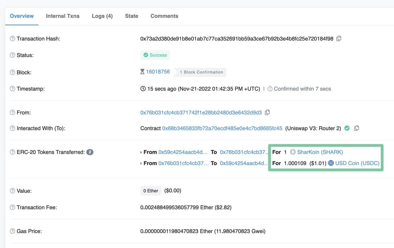Click the (Uniswap V3: Router 2) label

point(313,128)
